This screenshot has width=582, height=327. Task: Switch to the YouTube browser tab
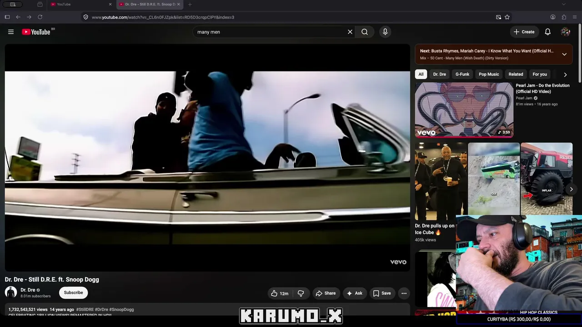[x=81, y=5]
